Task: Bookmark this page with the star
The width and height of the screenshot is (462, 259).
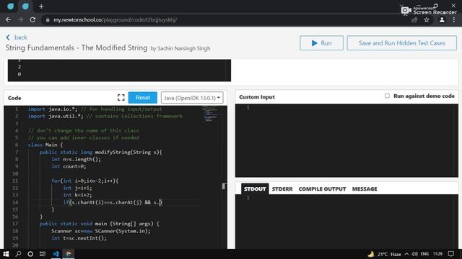Action: tap(427, 20)
